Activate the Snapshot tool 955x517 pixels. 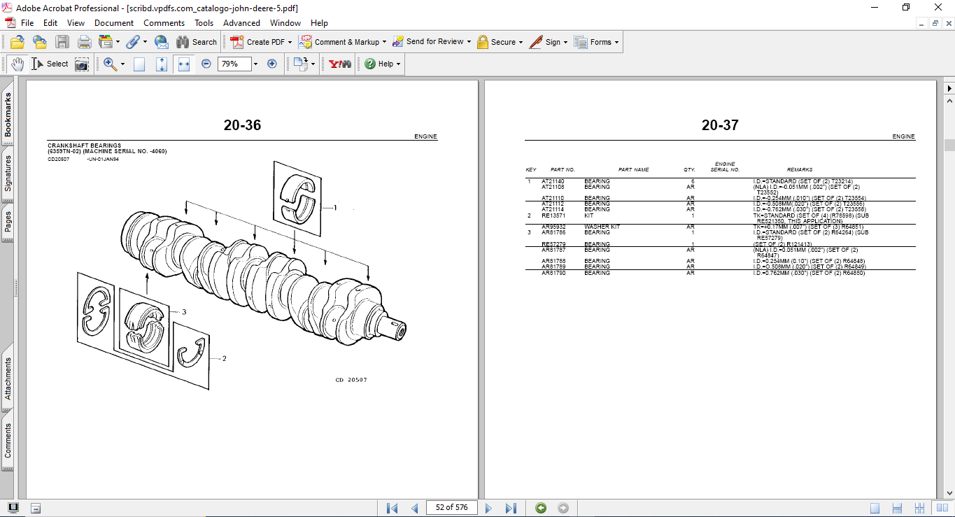[x=82, y=64]
